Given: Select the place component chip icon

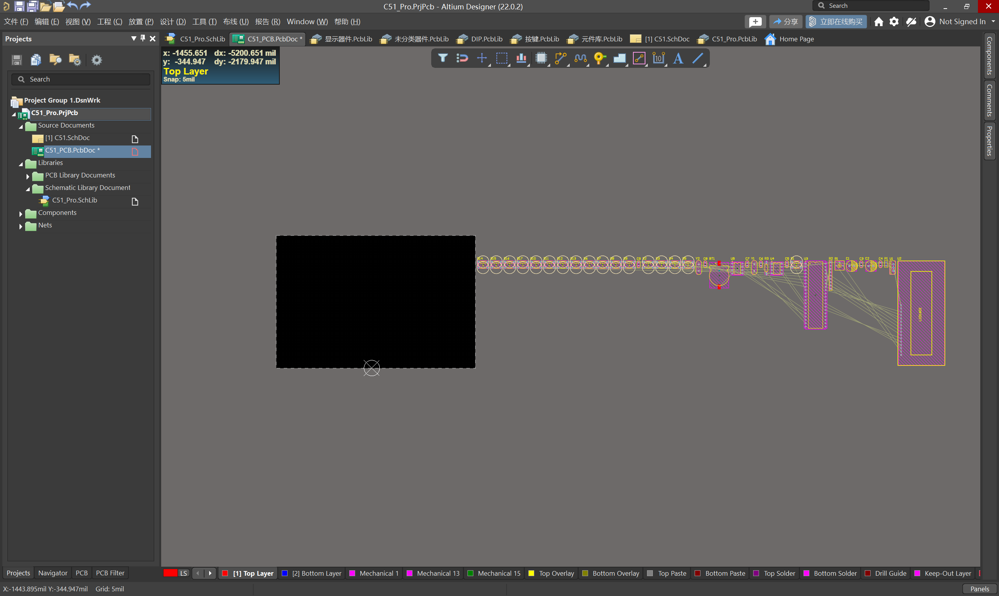Looking at the screenshot, I should 541,58.
